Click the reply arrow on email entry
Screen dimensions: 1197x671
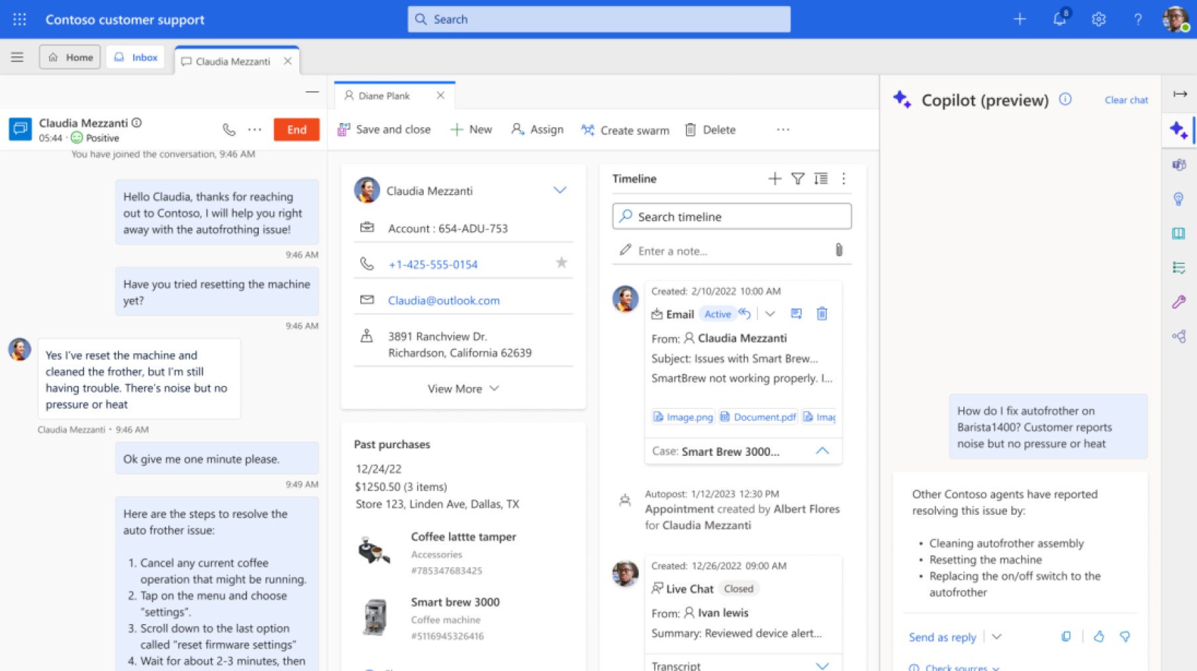745,314
